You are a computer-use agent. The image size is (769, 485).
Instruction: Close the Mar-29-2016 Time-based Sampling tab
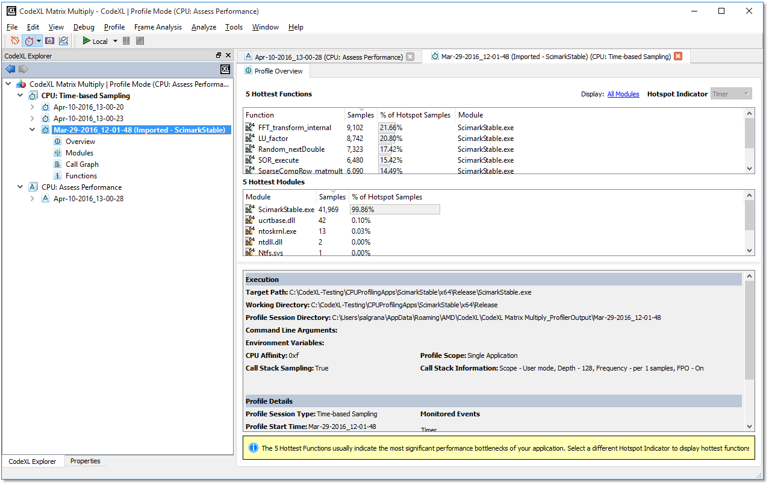[678, 57]
